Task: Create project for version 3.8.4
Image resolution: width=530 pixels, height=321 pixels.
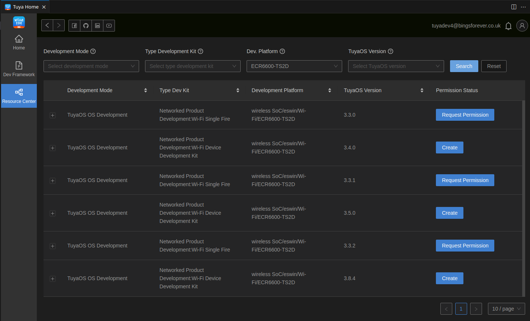Action: 450,278
